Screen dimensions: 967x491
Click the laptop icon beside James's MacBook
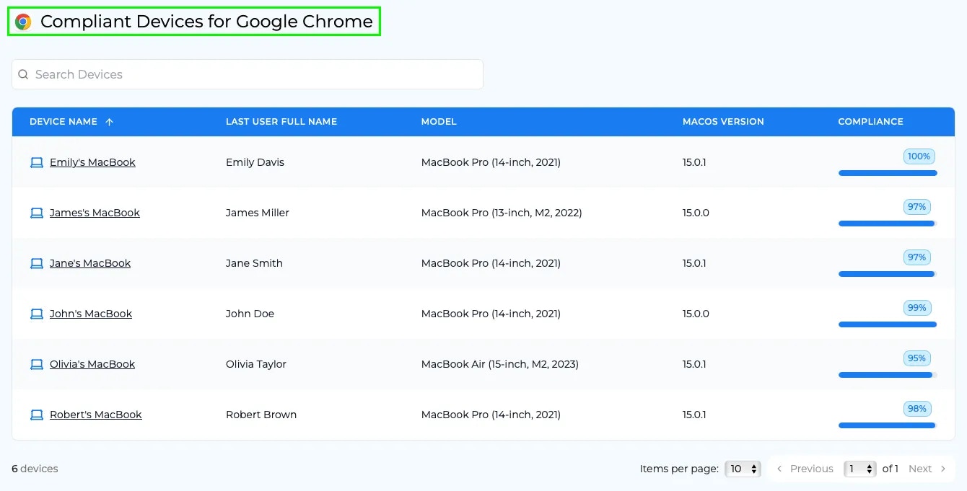(x=37, y=213)
